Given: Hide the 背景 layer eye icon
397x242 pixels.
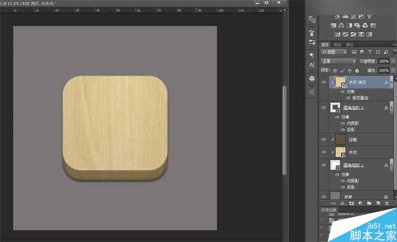Looking at the screenshot, I should 324,197.
